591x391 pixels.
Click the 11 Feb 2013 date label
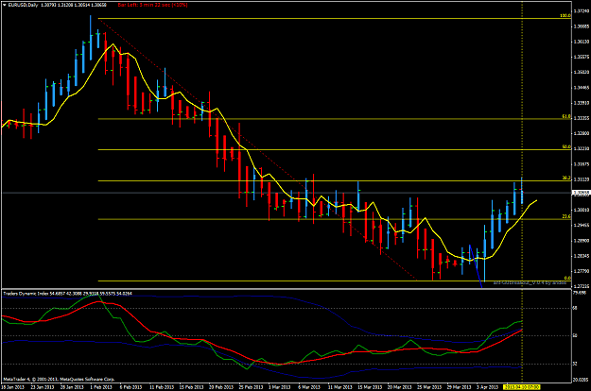(162, 387)
